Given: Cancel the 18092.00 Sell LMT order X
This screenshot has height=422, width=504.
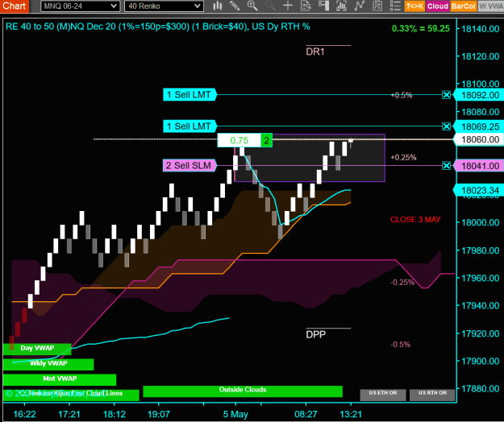Looking at the screenshot, I should tap(446, 95).
